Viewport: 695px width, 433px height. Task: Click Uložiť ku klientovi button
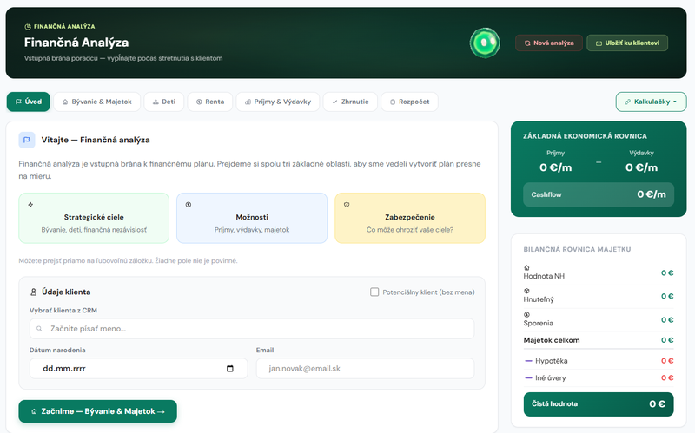coord(627,43)
